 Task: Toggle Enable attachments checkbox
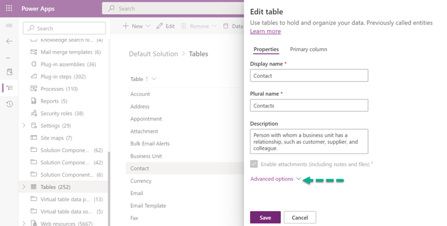253,164
